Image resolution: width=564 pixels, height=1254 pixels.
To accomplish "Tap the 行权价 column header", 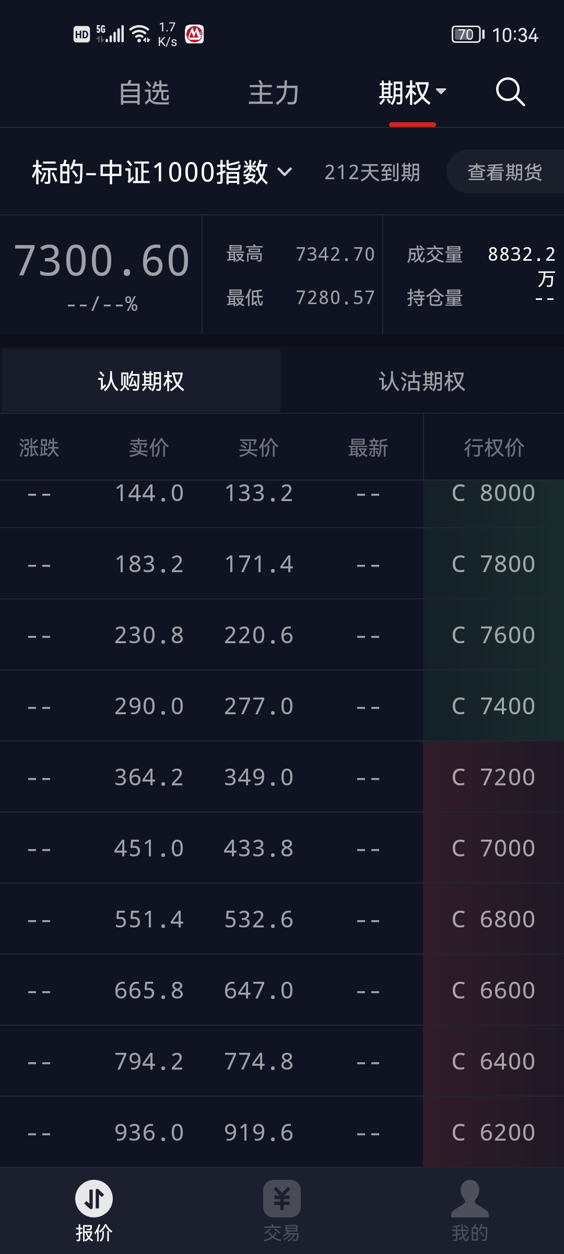I will (x=494, y=448).
